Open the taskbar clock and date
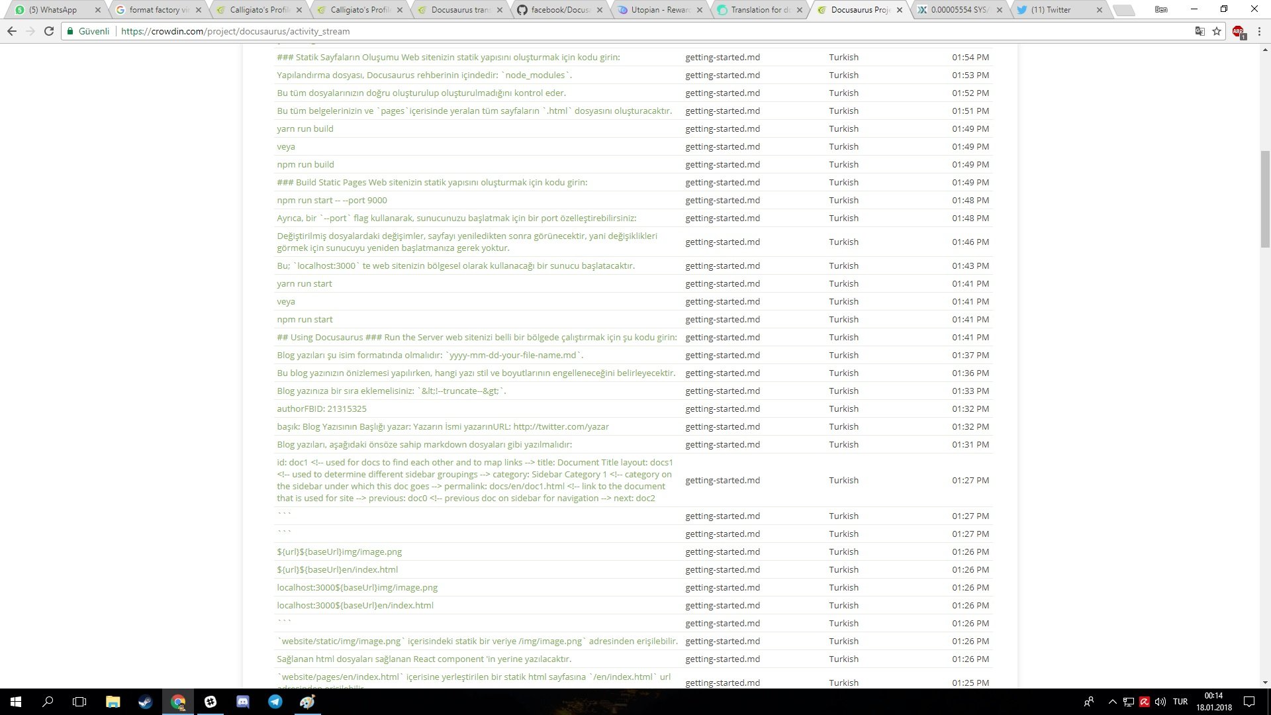The height and width of the screenshot is (715, 1271). pyautogui.click(x=1214, y=702)
